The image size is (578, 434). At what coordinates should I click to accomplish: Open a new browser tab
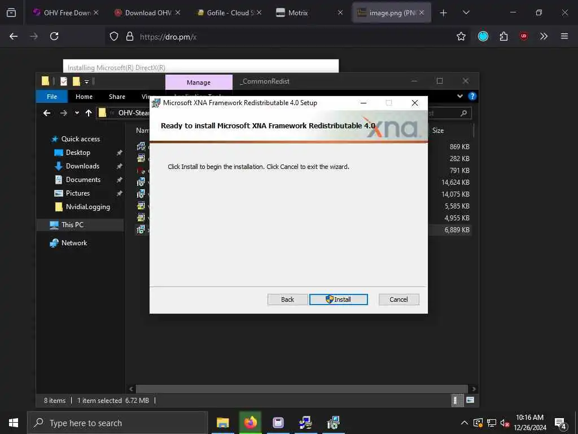(443, 13)
